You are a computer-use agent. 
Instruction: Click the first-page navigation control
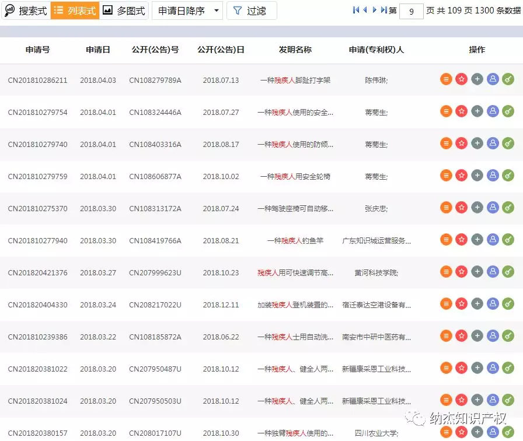tap(355, 9)
